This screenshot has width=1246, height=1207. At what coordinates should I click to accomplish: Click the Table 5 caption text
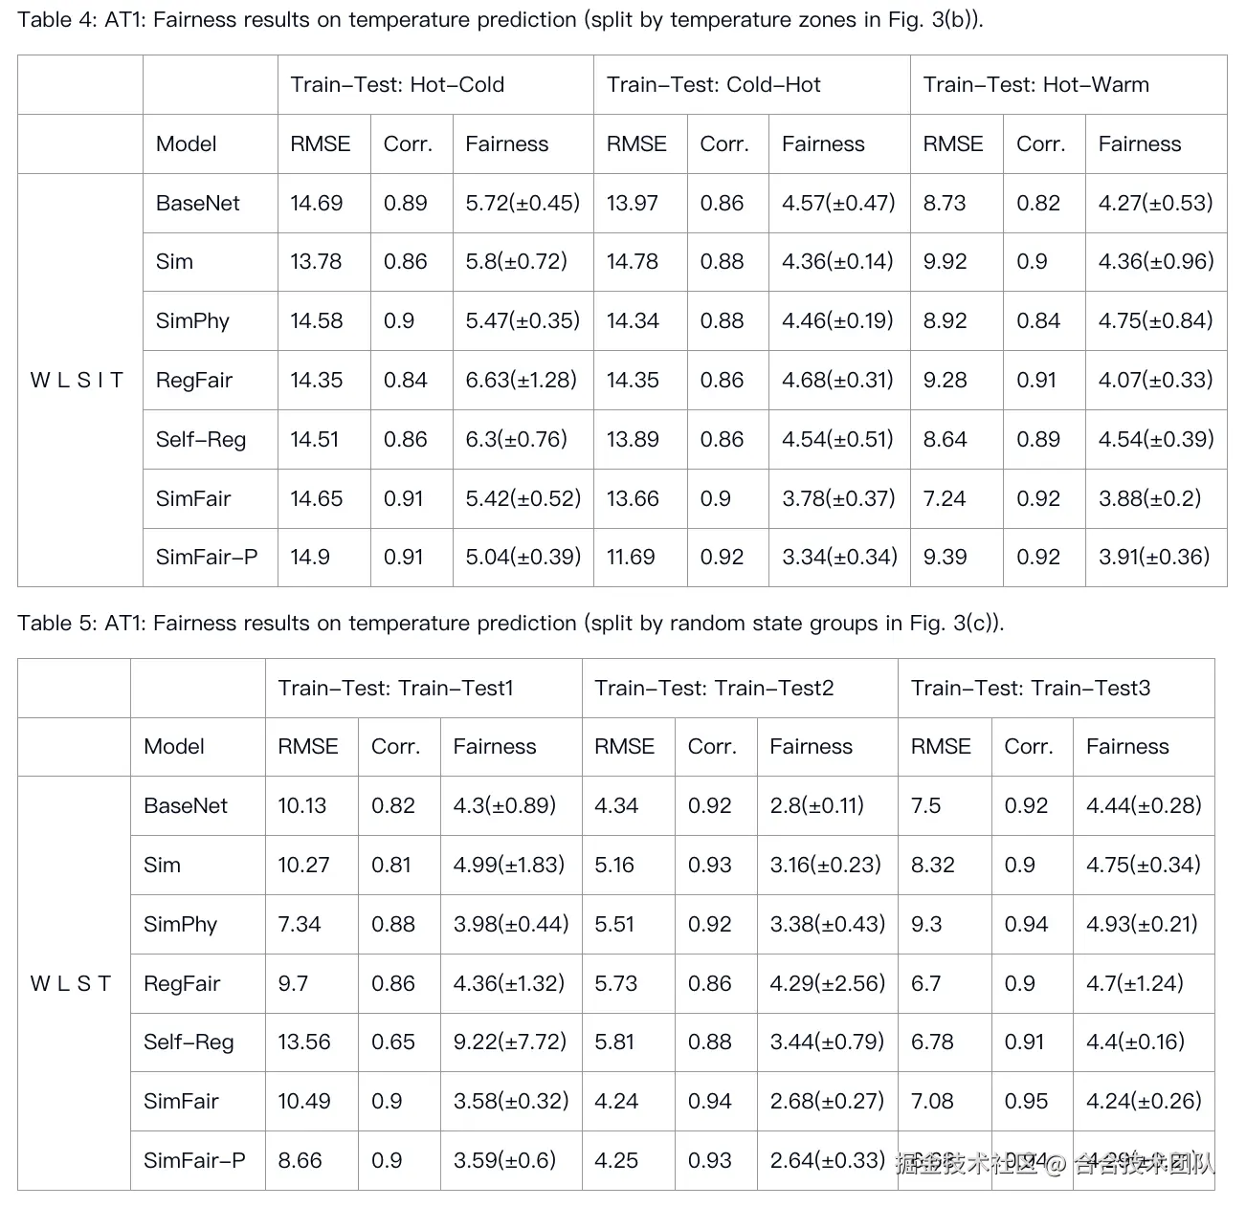point(510,624)
